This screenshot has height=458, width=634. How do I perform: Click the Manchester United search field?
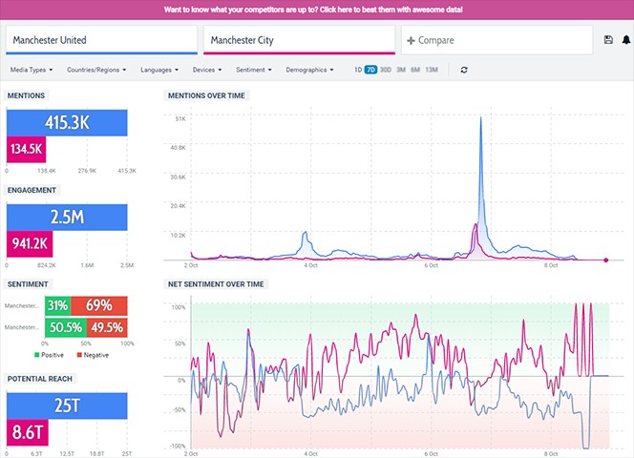click(101, 40)
